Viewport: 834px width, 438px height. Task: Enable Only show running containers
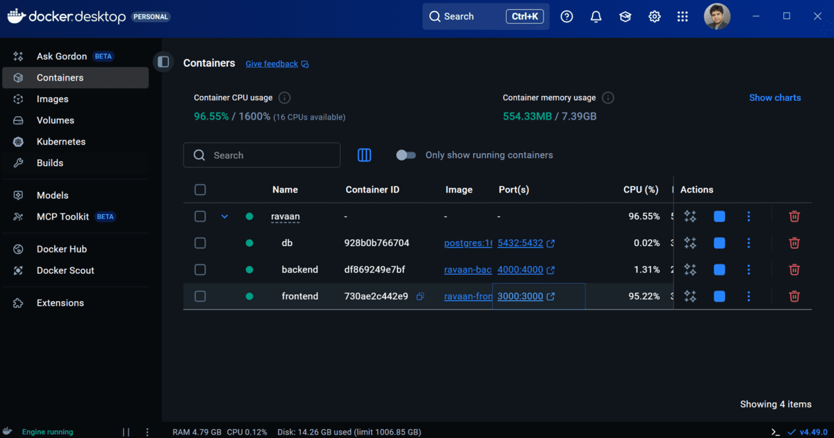(x=406, y=155)
